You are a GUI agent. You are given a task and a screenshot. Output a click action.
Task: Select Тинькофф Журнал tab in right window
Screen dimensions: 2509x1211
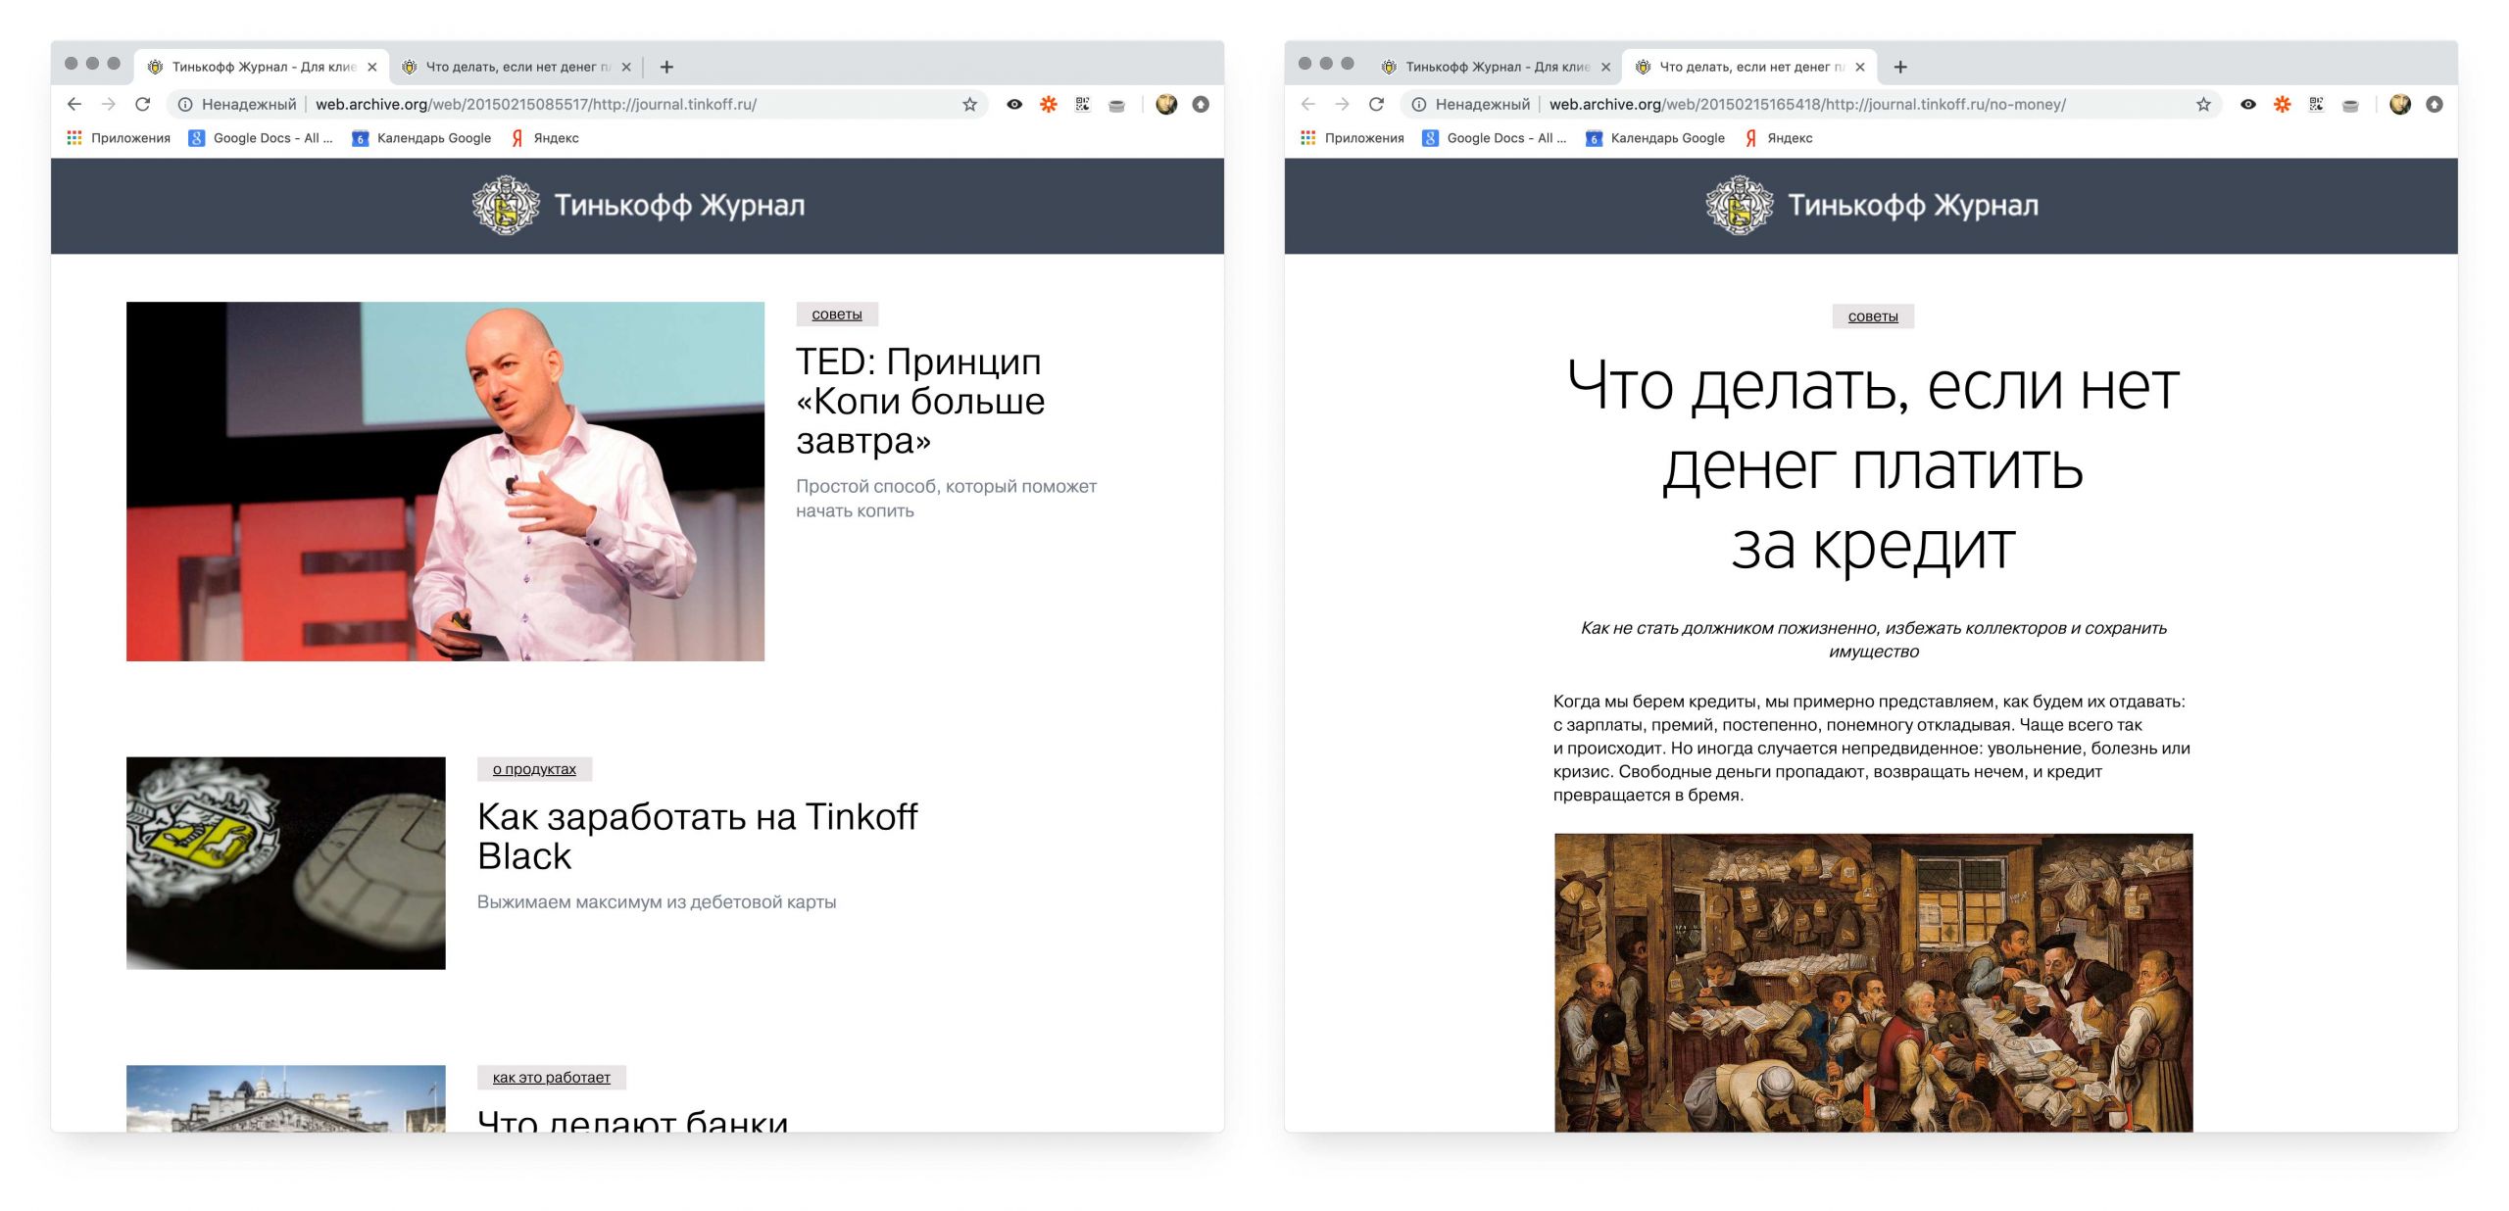click(x=1495, y=67)
